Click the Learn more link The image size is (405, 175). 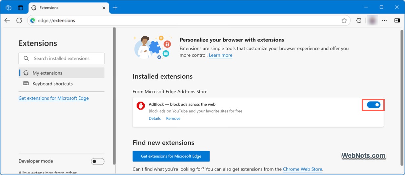pos(221,55)
